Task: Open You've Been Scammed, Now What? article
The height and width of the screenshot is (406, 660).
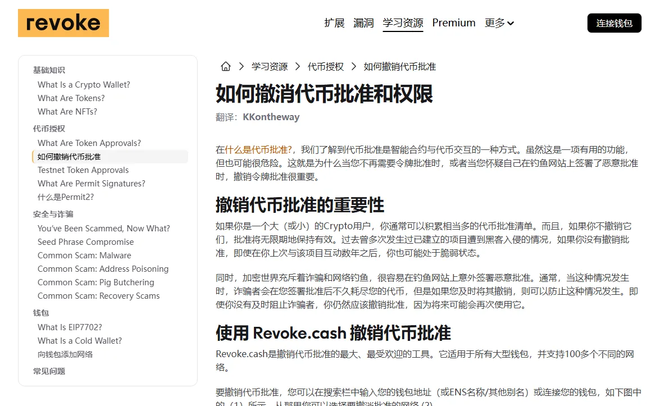Action: tap(103, 229)
